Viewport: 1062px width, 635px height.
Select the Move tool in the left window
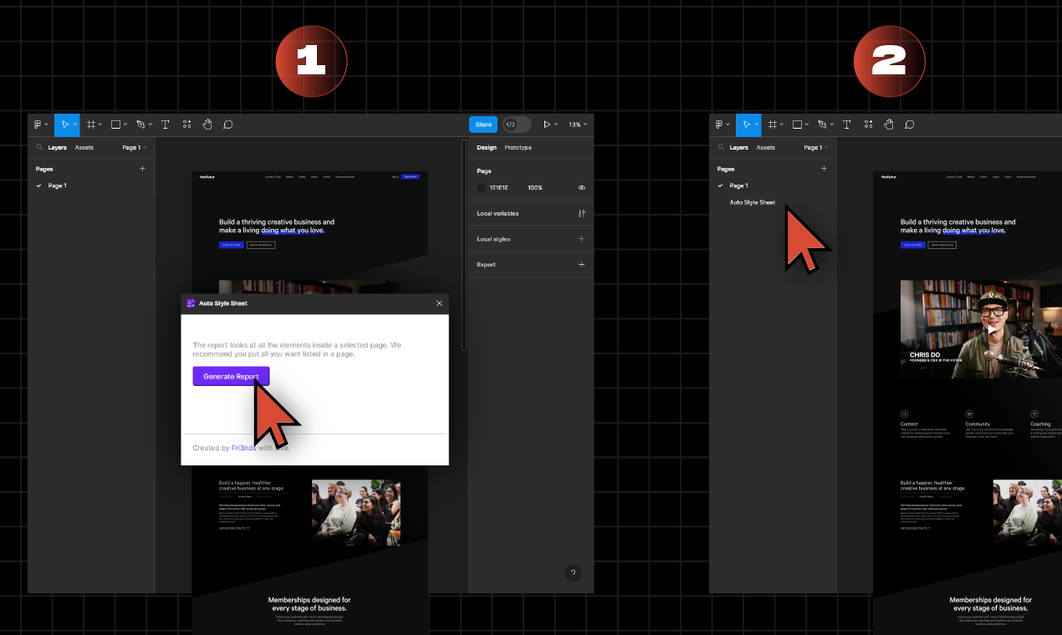click(x=64, y=124)
